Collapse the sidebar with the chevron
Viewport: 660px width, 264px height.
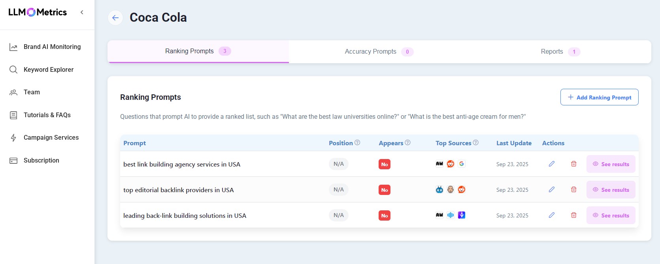[82, 12]
